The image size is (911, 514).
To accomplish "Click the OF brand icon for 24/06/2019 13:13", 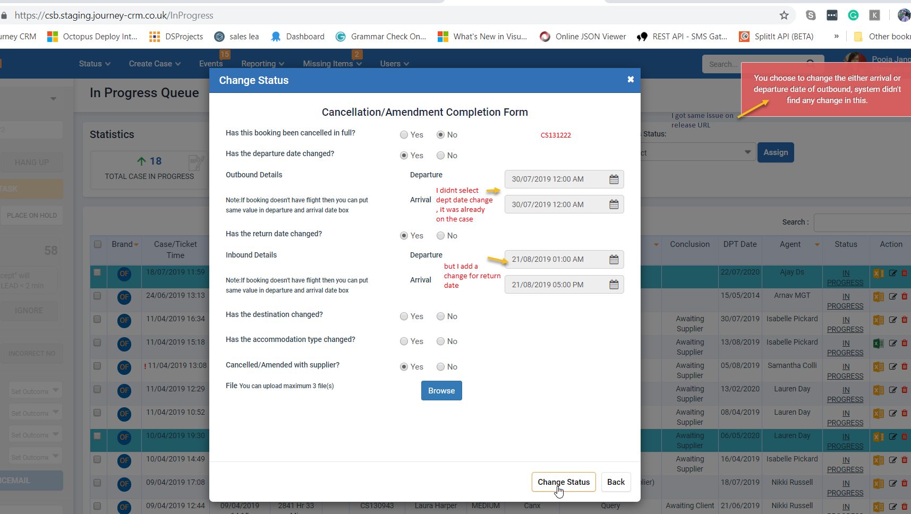I will coord(124,297).
